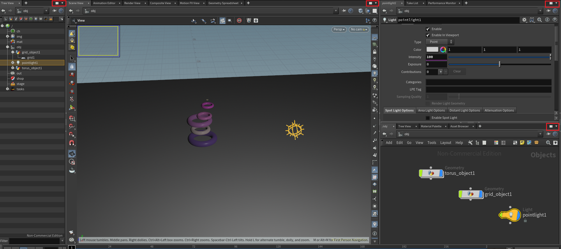Click the gear icon in the Light parameter header
Image resolution: width=561 pixels, height=249 pixels.
click(x=524, y=20)
